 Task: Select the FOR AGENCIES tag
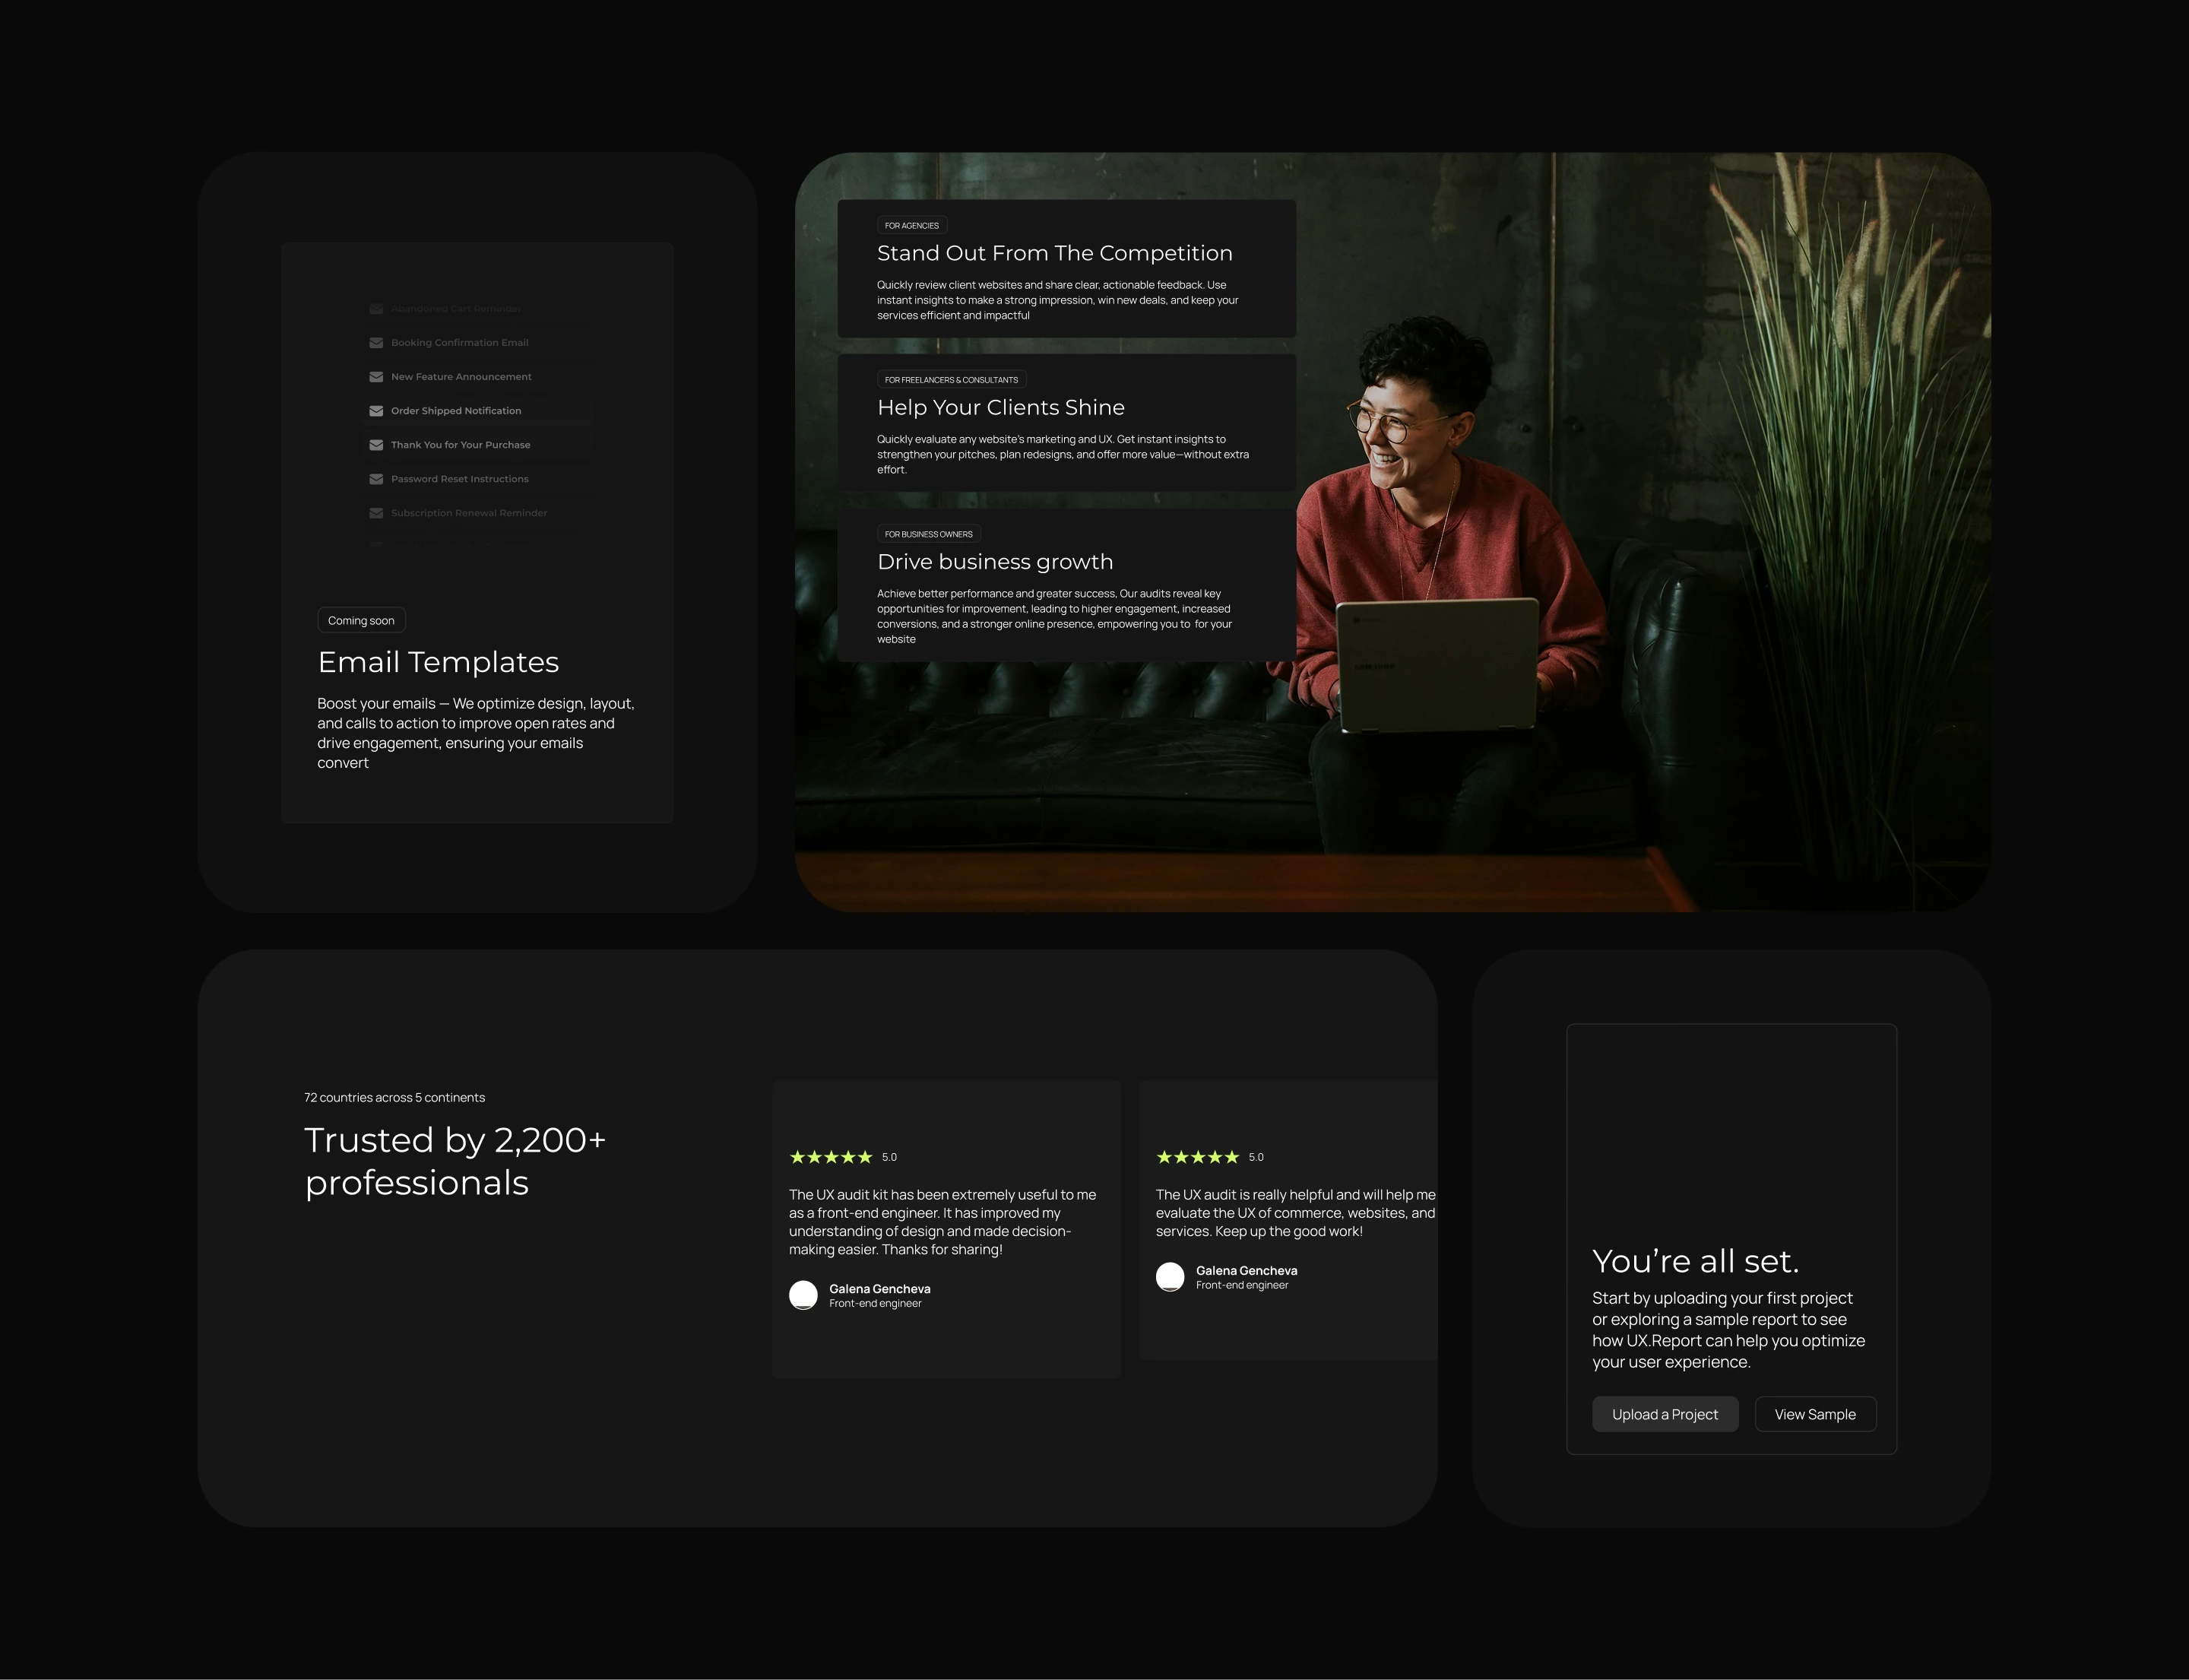[911, 226]
